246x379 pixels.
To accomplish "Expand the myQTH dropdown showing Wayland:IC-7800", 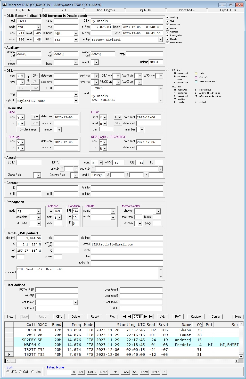I will [x=76, y=101].
